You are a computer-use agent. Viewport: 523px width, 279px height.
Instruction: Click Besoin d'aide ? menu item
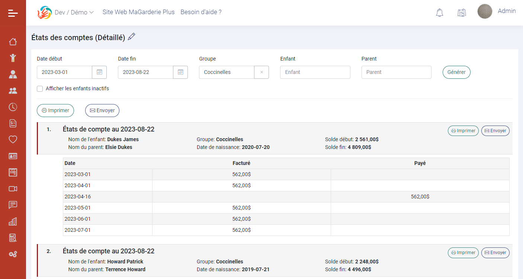pyautogui.click(x=201, y=12)
